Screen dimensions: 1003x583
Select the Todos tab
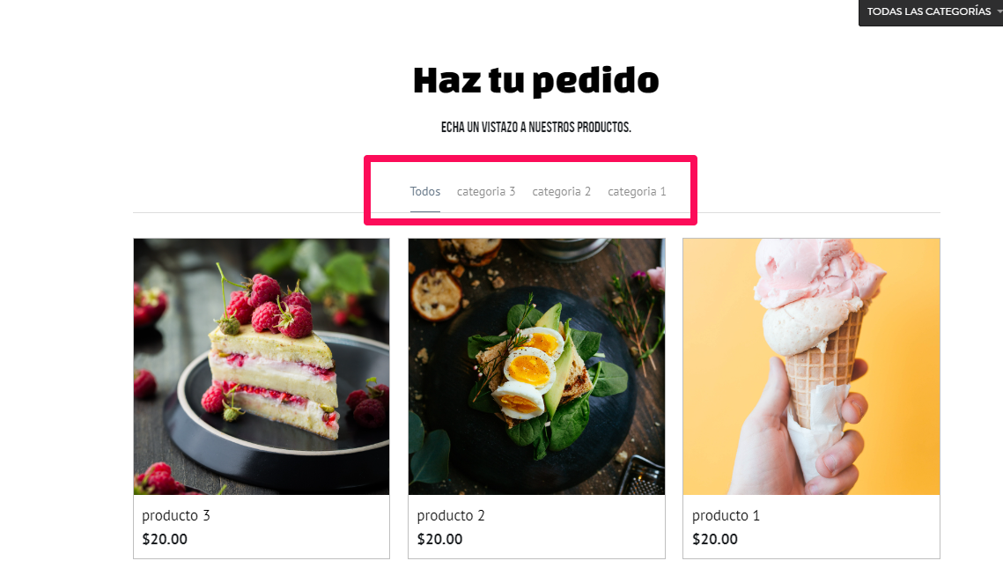coord(424,191)
